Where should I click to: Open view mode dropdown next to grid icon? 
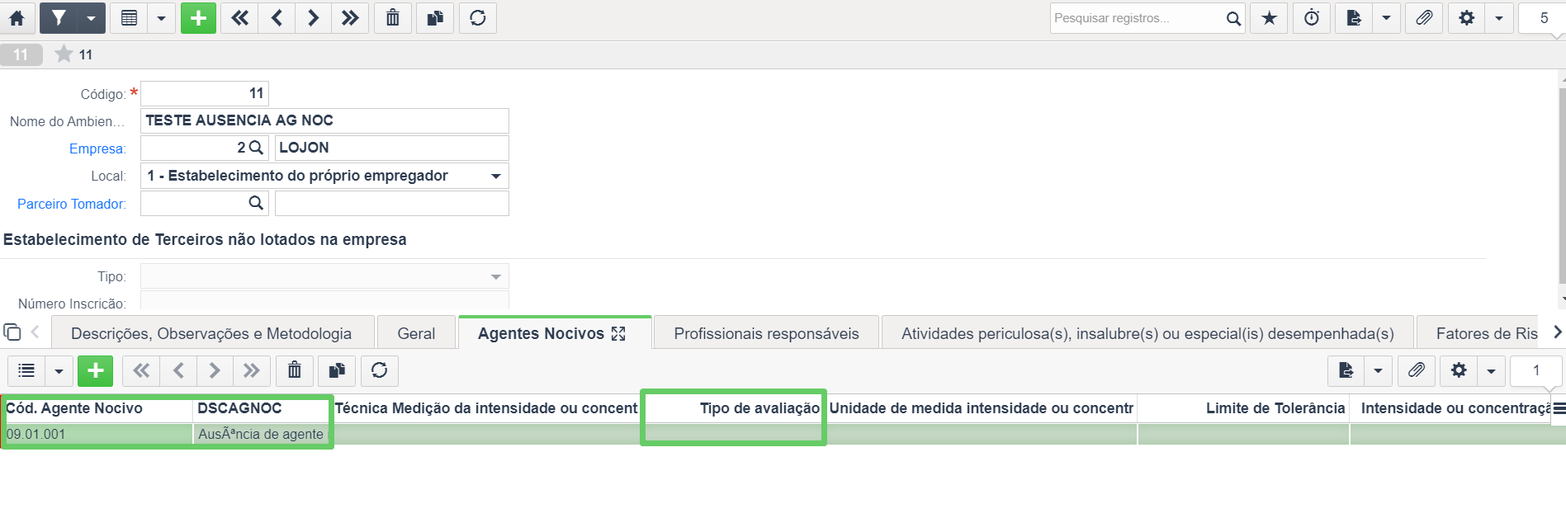click(161, 17)
